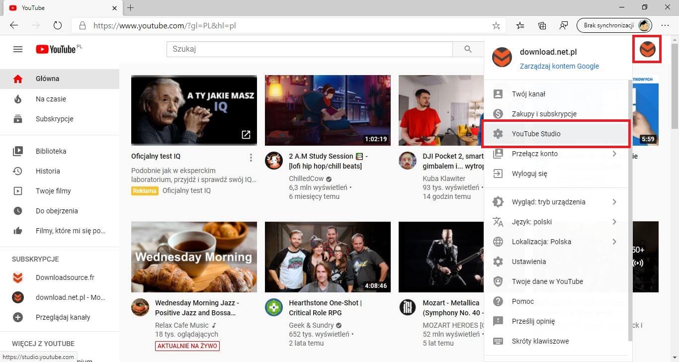679x362 pixels.
Task: Select Prześlij opinię menu item
Action: 556,321
